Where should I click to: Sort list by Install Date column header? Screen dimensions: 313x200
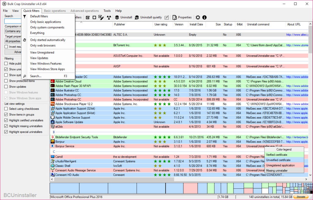coord(196,24)
